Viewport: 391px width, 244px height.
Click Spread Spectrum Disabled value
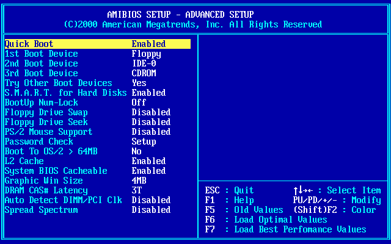pyautogui.click(x=151, y=210)
